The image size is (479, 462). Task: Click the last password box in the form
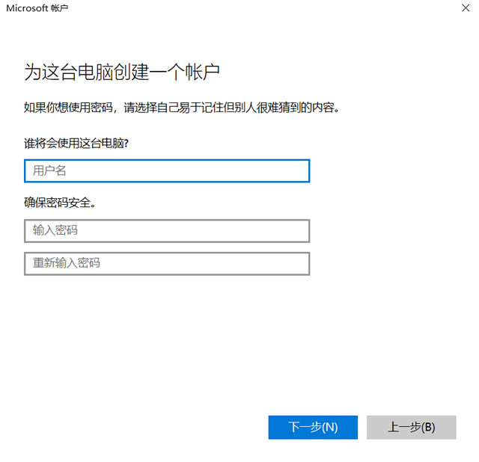167,264
